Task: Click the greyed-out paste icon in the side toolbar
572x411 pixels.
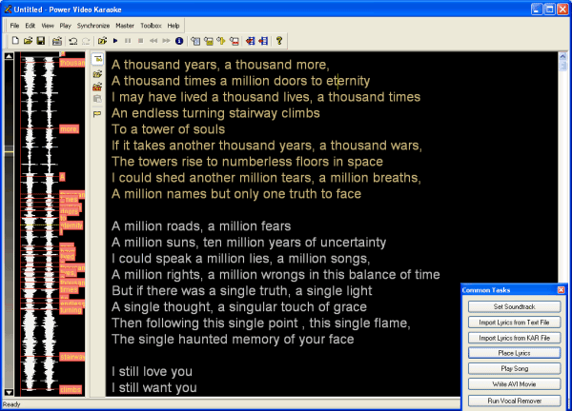Action: (x=97, y=99)
